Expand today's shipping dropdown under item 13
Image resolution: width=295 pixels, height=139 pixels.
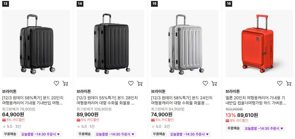pyautogui.click(x=41, y=134)
